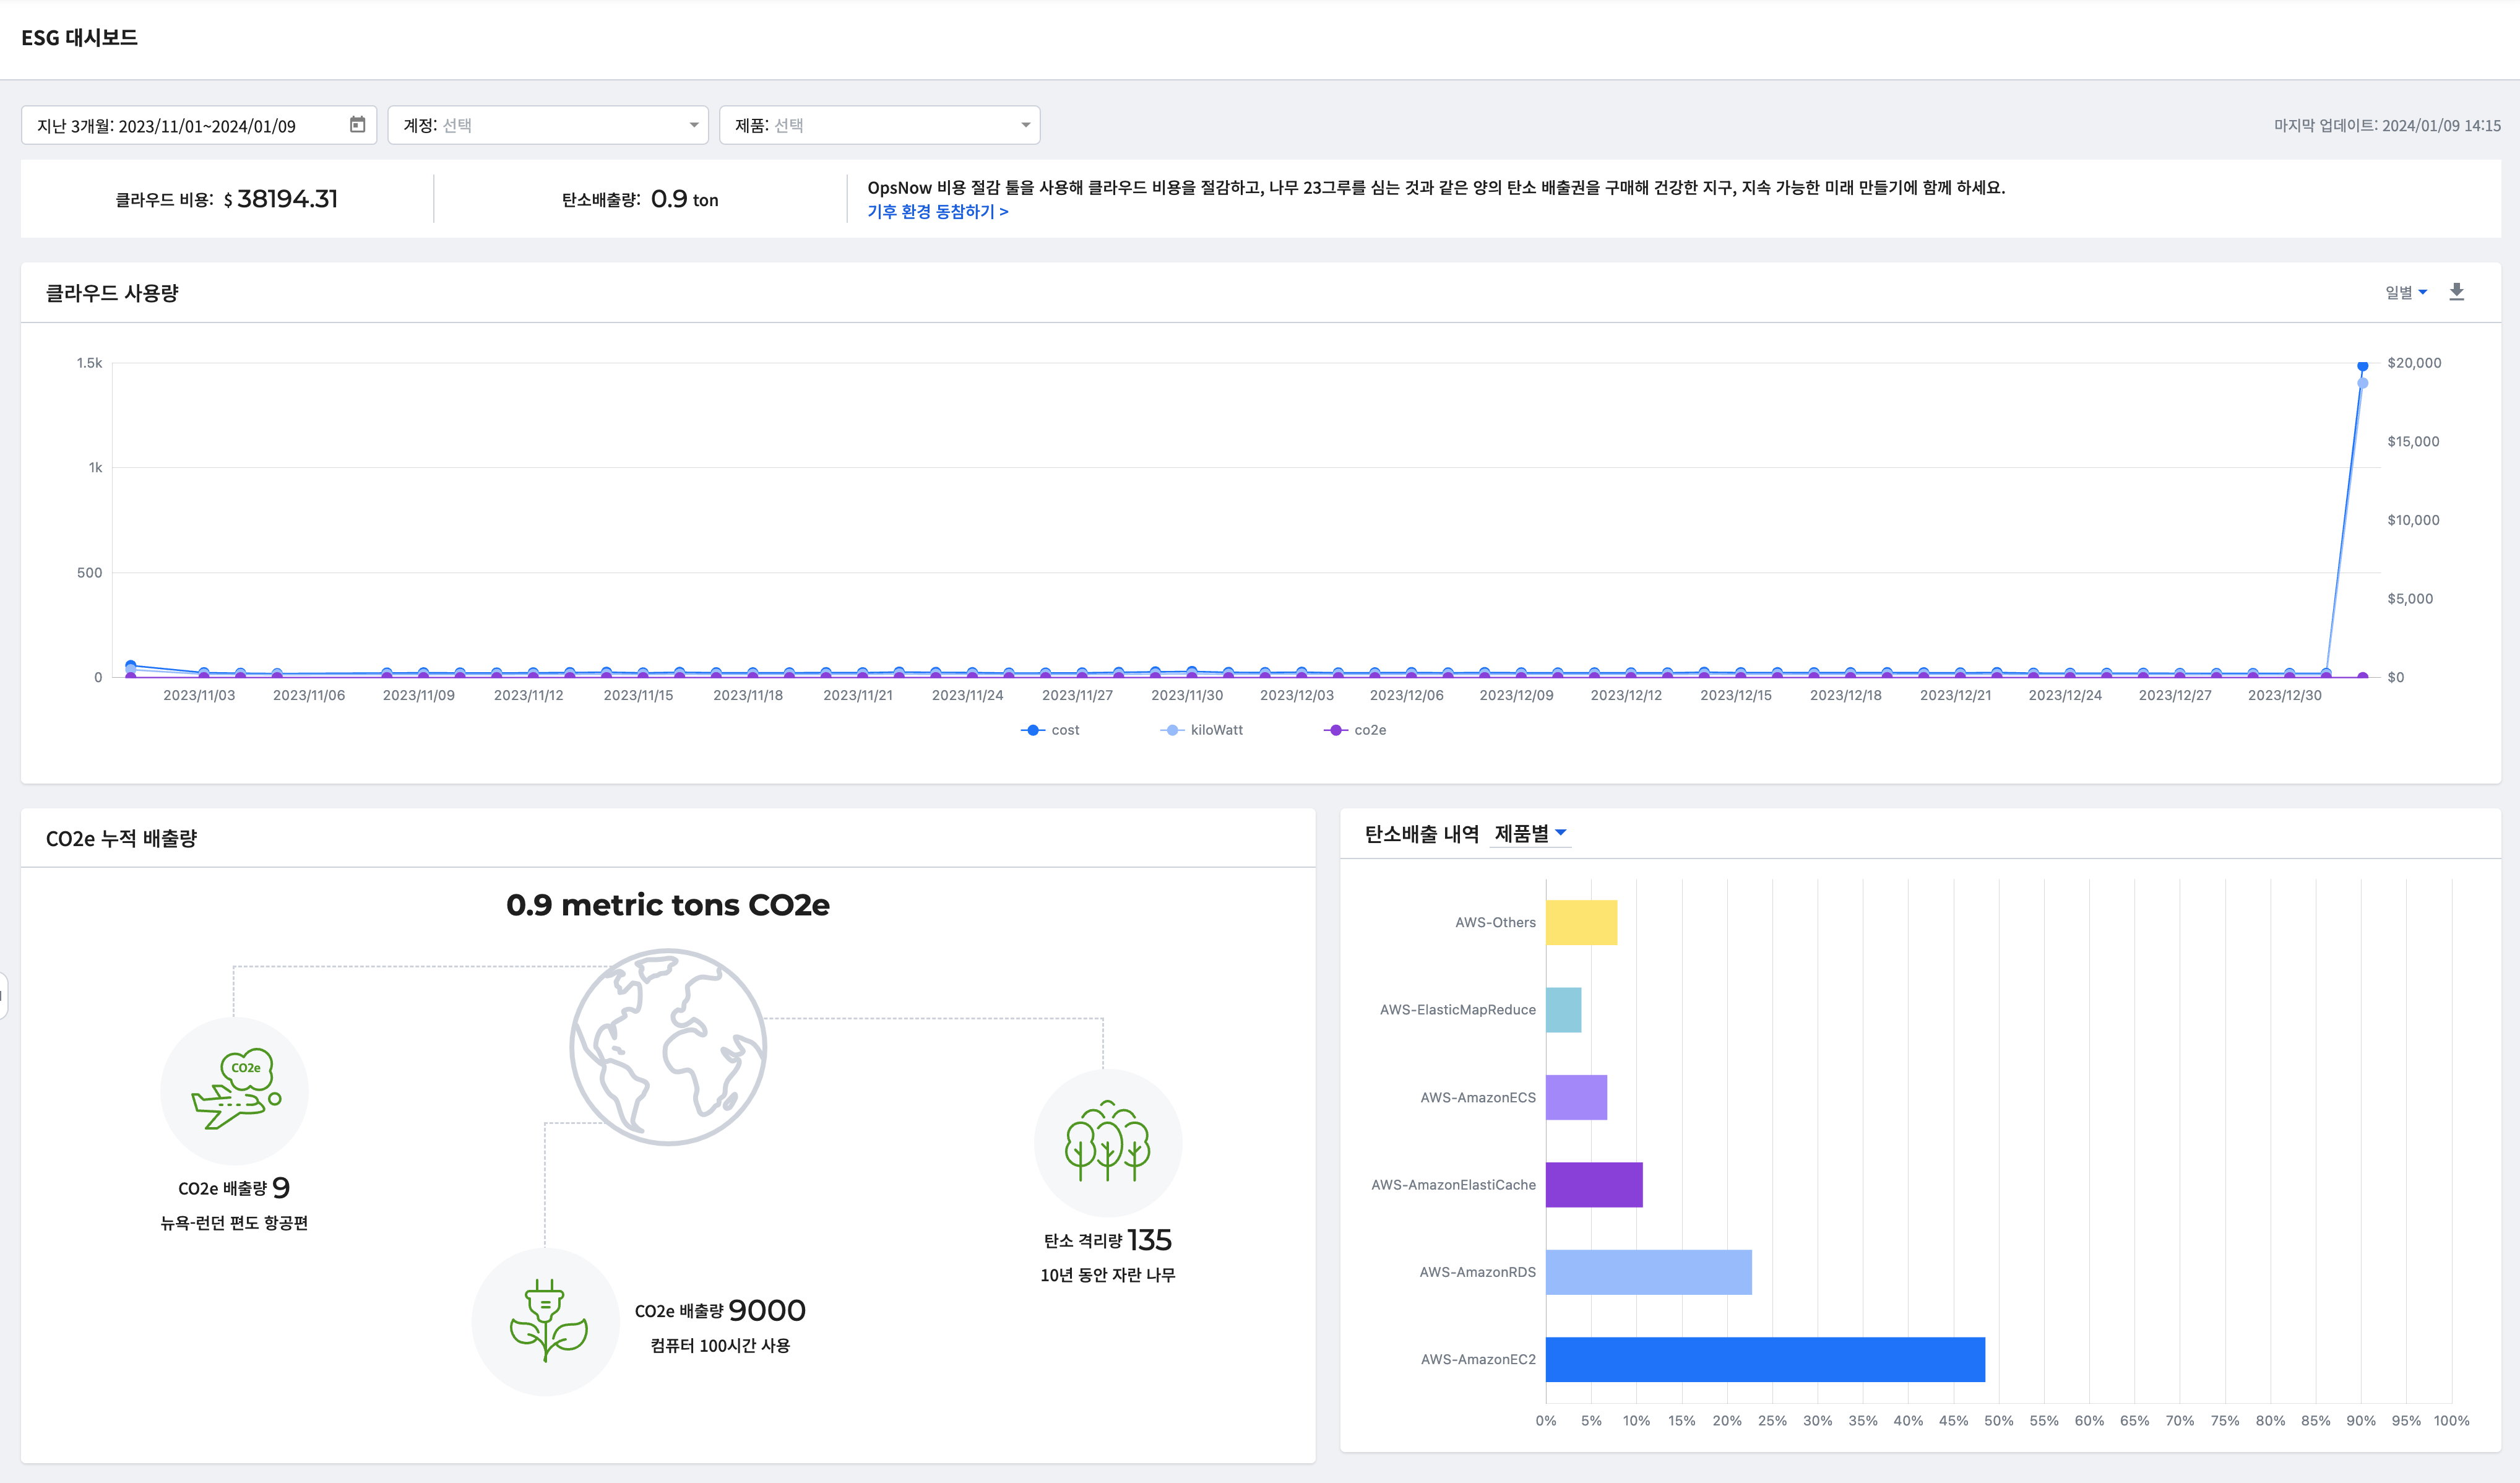This screenshot has height=1483, width=2520.
Task: Toggle the co2e series in legend
Action: [x=1355, y=730]
